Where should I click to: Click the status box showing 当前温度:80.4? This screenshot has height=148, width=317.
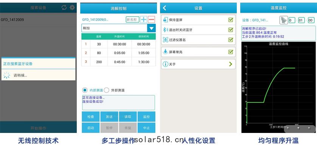278,33
